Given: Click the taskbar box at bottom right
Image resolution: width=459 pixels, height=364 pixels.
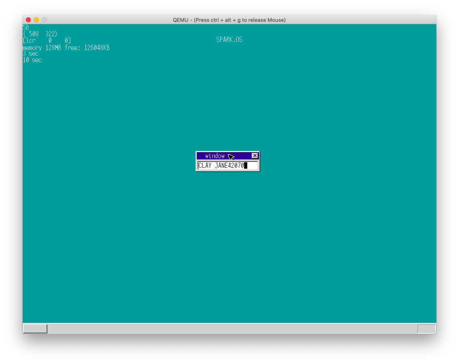Looking at the screenshot, I should 426,328.
